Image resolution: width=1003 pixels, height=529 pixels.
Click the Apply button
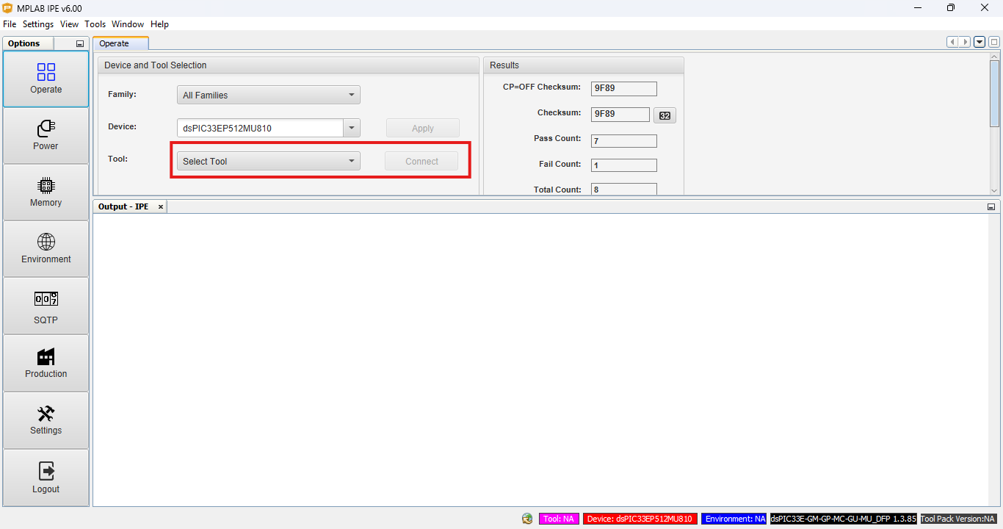point(423,128)
